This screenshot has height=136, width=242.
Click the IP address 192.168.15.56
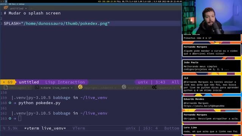coord(109,2)
